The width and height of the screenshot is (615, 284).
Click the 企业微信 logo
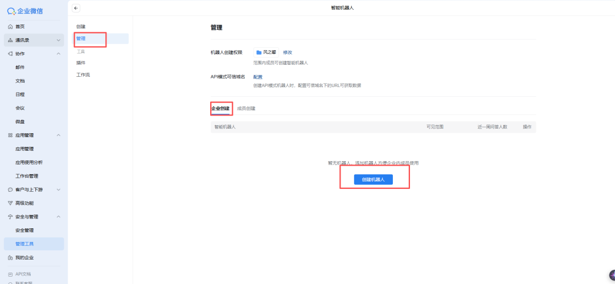point(26,11)
